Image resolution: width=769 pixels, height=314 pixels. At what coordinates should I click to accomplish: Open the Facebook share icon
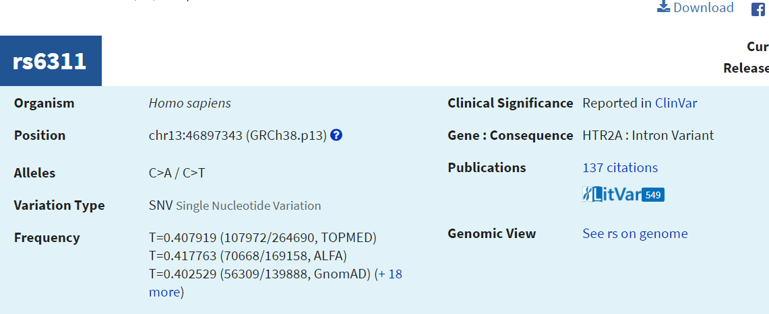point(758,9)
